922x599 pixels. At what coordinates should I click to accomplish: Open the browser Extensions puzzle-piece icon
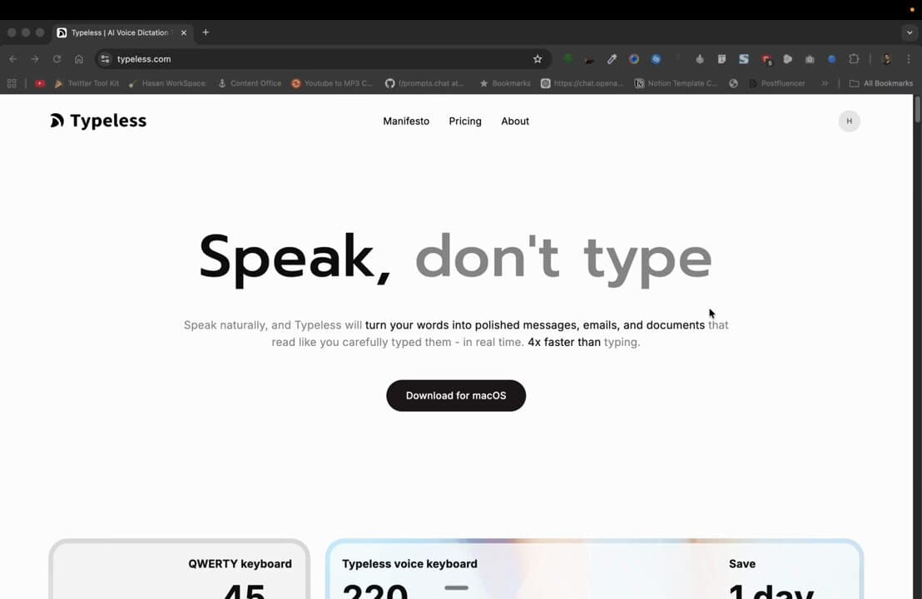(853, 59)
